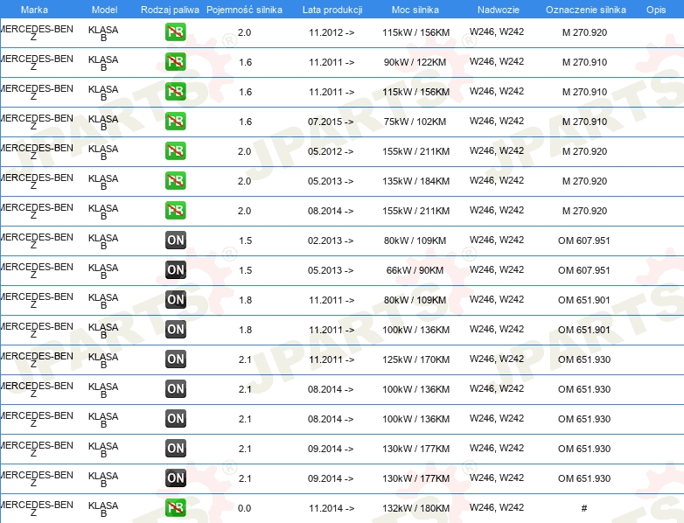Select the '75kW / 102KM' power cell
This screenshot has height=523, width=684.
(x=415, y=122)
